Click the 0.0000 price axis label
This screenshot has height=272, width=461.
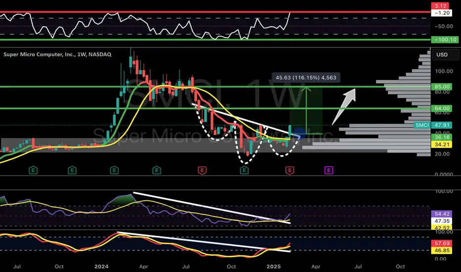[444, 174]
